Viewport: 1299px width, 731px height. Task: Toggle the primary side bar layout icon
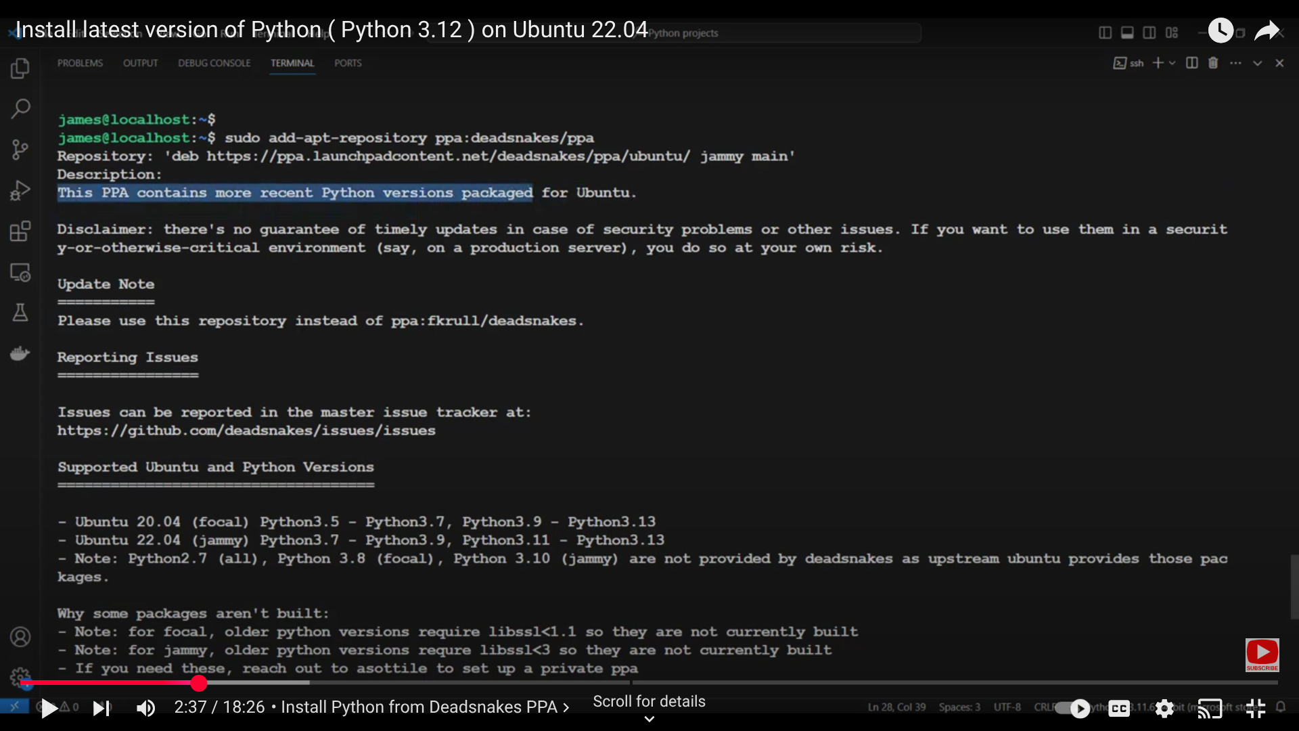coord(1105,32)
